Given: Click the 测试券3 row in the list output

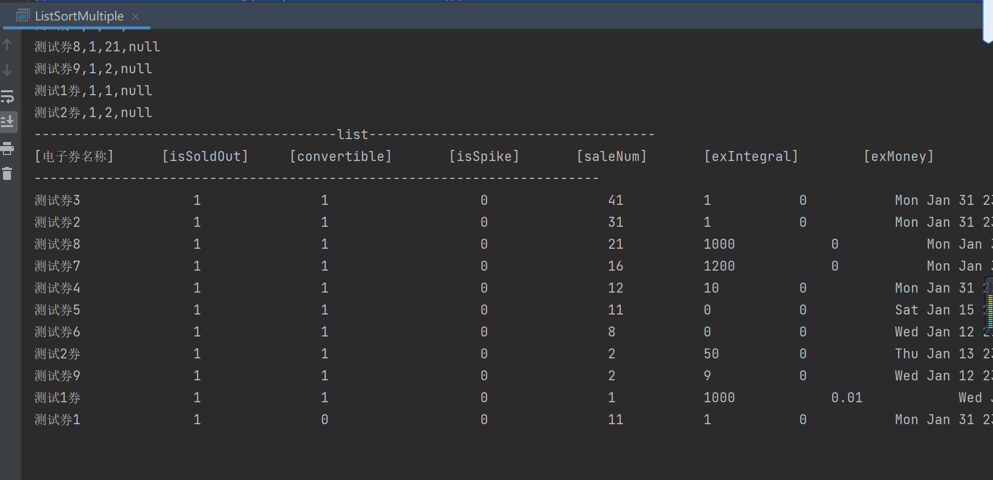Looking at the screenshot, I should 56,200.
